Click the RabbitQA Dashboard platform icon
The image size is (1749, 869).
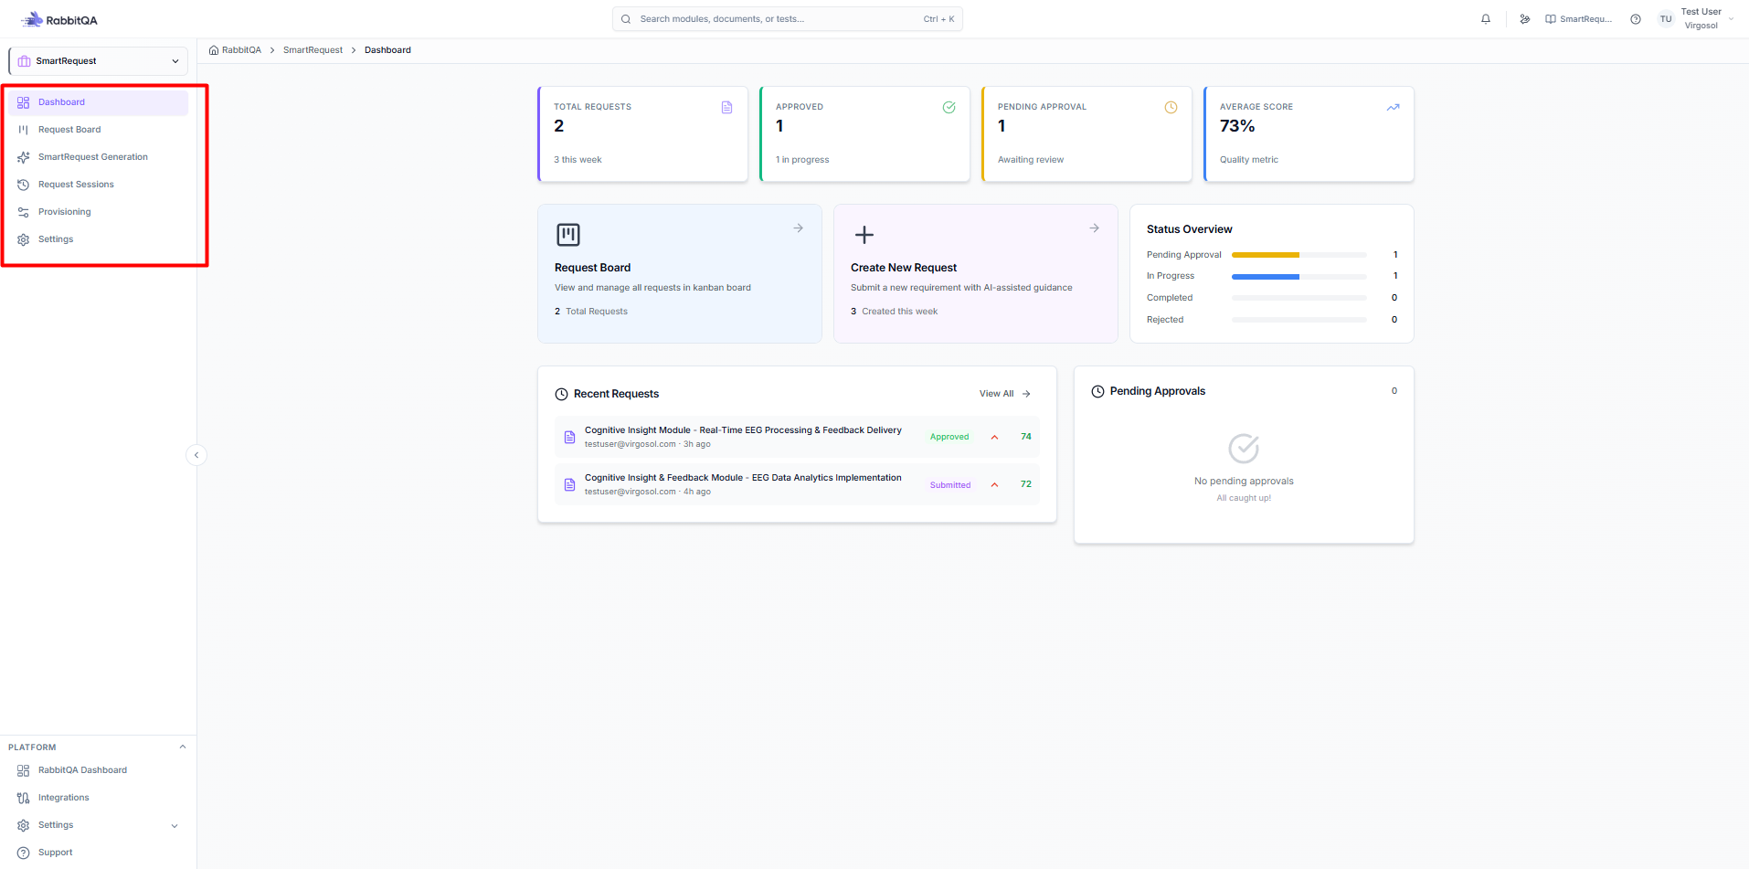point(24,770)
